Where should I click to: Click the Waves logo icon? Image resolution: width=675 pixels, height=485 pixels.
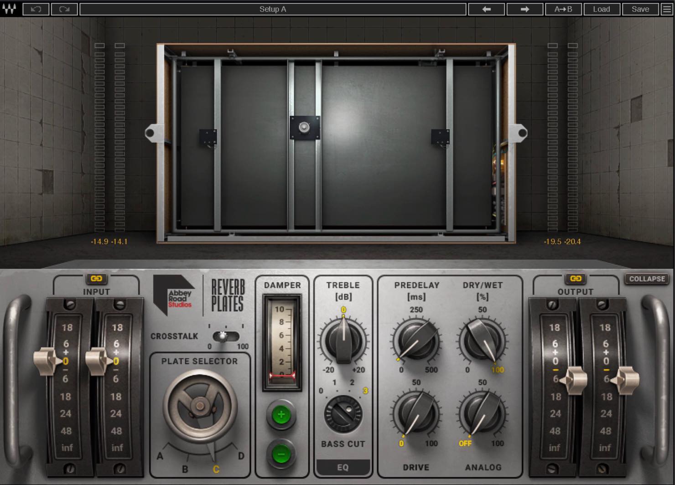coord(9,9)
